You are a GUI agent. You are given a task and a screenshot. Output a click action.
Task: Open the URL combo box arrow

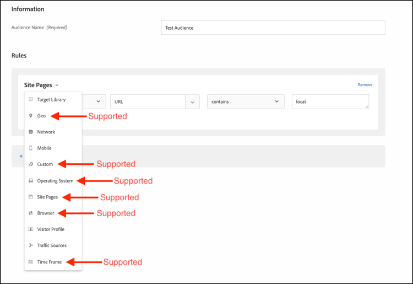click(193, 102)
